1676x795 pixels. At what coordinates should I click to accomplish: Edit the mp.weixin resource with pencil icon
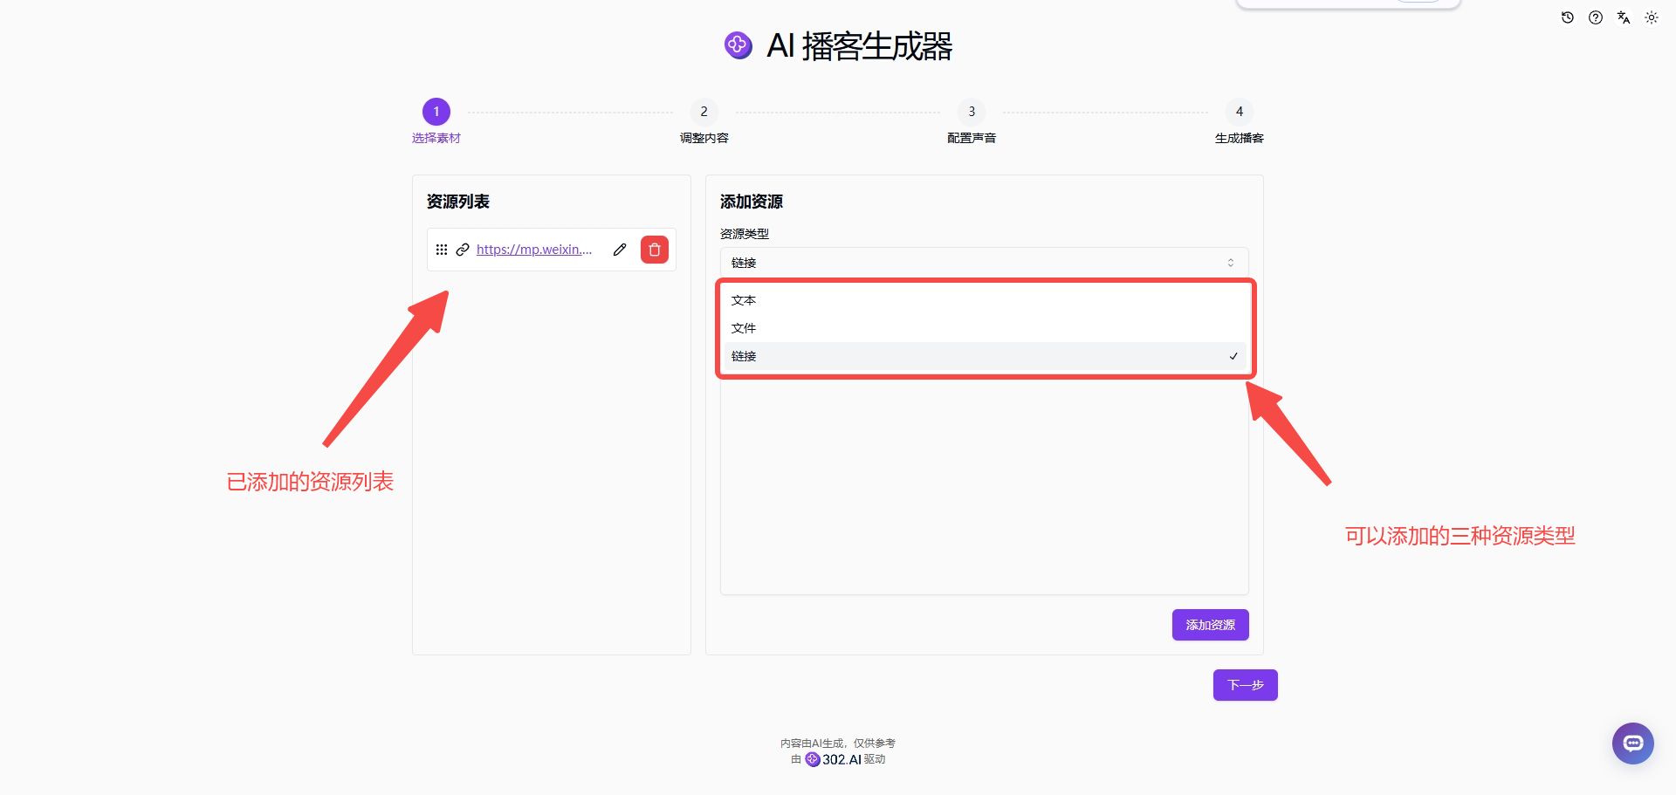(x=620, y=250)
